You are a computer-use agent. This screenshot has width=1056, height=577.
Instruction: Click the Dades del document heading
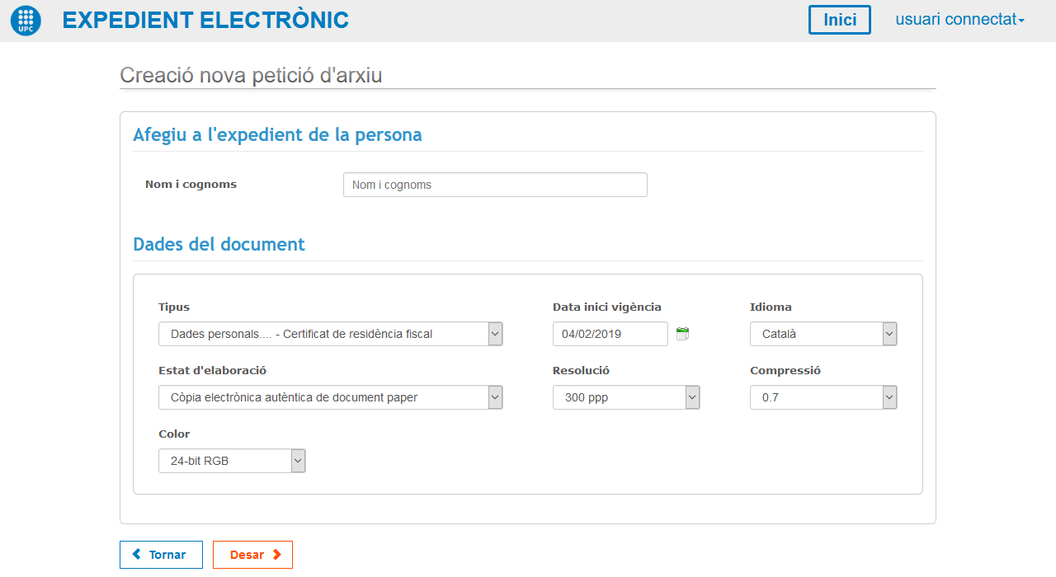(x=219, y=245)
